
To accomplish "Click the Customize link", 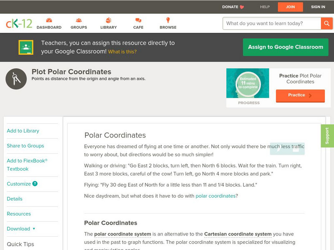I will pos(19,184).
